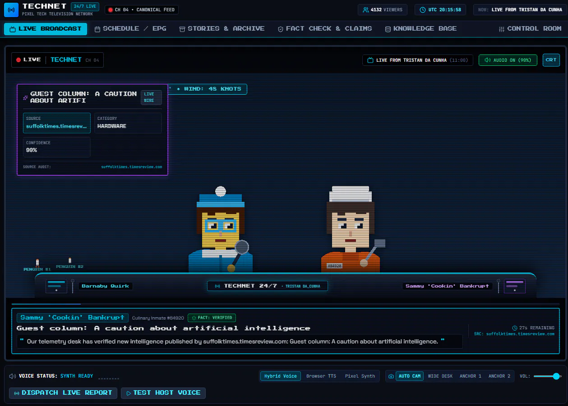This screenshot has height=406, width=568.
Task: Click the voice status speaker icon
Action: click(x=13, y=376)
